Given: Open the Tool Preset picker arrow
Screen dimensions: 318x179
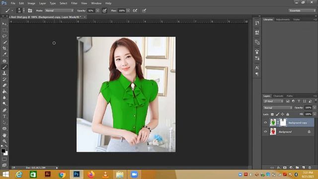Looking at the screenshot, I should 12,10.
